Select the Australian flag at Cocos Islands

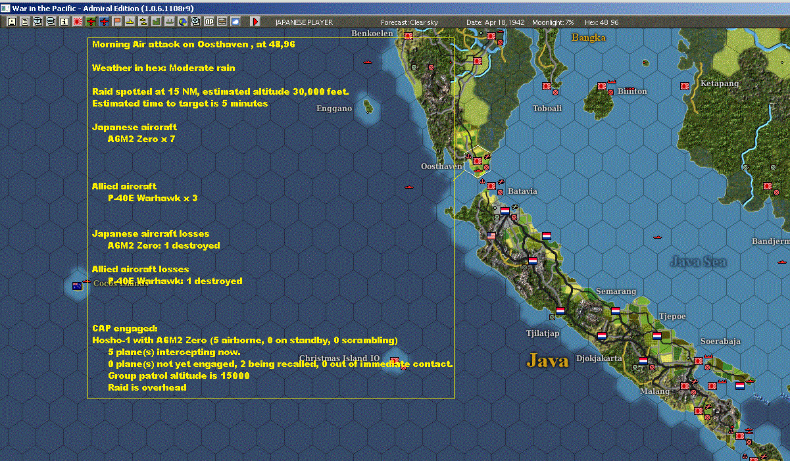(x=77, y=286)
